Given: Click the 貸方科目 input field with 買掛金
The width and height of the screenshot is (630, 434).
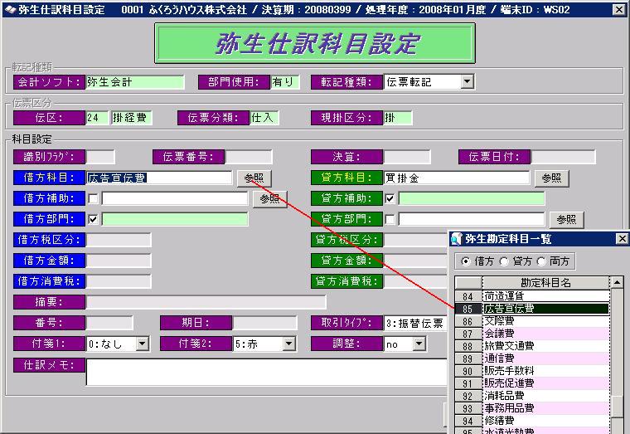Looking at the screenshot, I should [457, 178].
